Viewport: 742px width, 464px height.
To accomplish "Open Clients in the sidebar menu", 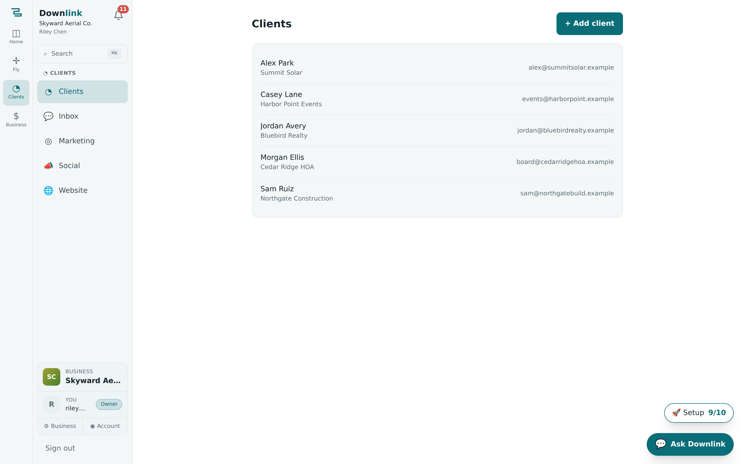I will 82,92.
